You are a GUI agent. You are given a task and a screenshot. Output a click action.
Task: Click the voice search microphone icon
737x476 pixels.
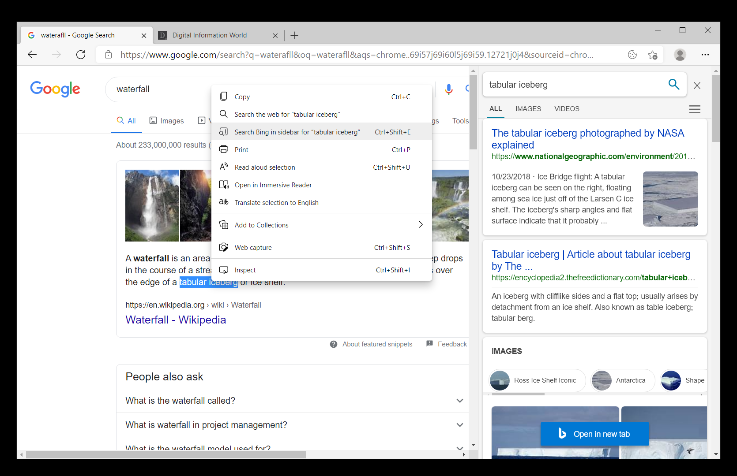point(449,89)
